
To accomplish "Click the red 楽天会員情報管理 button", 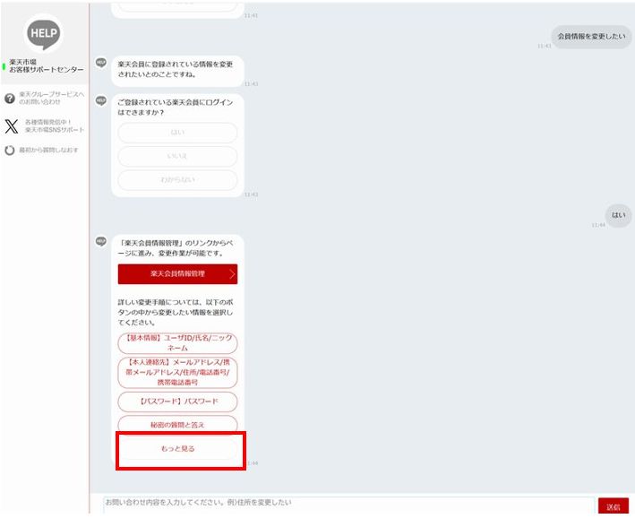I will point(177,274).
